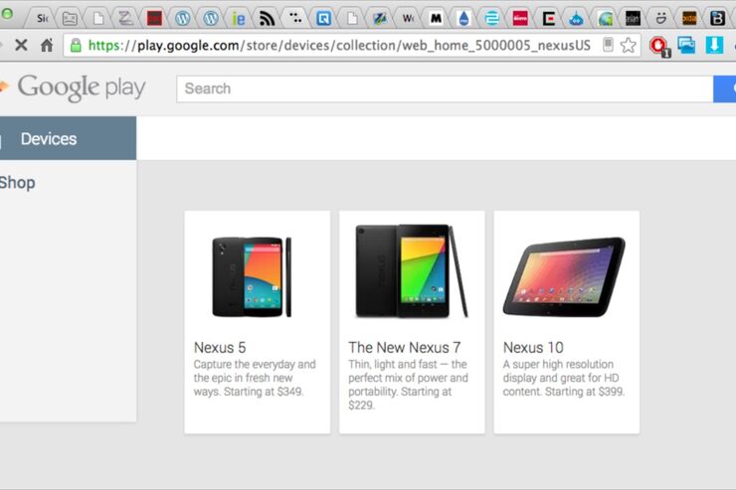Switch to the blue Q icon tab
The width and height of the screenshot is (736, 490).
pos(323,18)
